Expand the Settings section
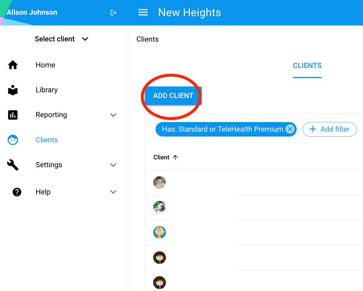 pos(113,165)
